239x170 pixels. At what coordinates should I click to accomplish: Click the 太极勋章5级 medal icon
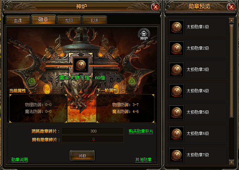pyautogui.click(x=177, y=112)
